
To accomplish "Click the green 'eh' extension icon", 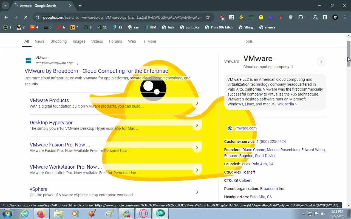I will (251, 17).
